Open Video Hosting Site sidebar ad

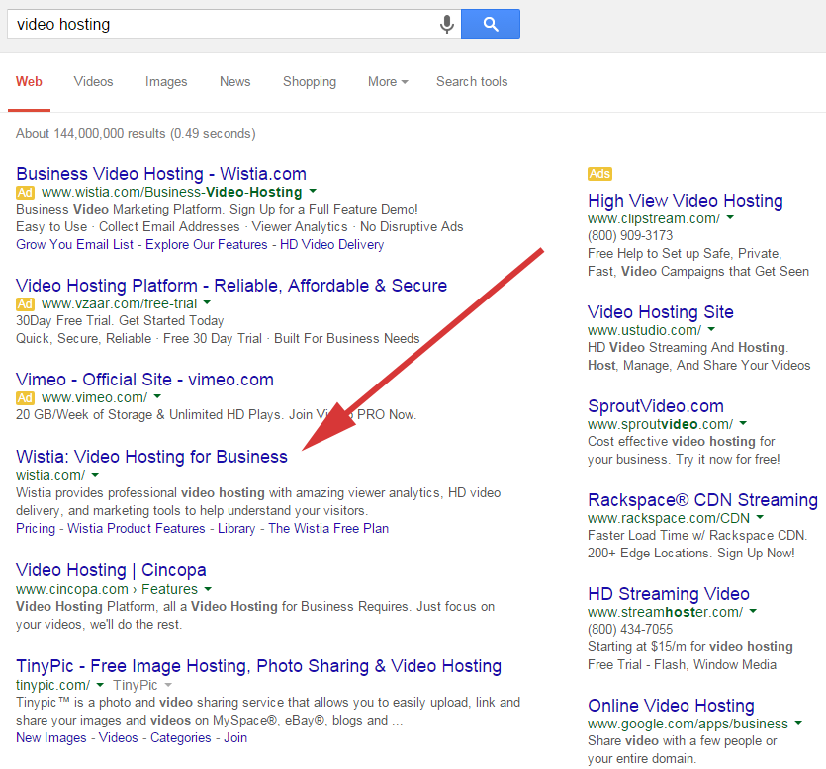(x=661, y=312)
